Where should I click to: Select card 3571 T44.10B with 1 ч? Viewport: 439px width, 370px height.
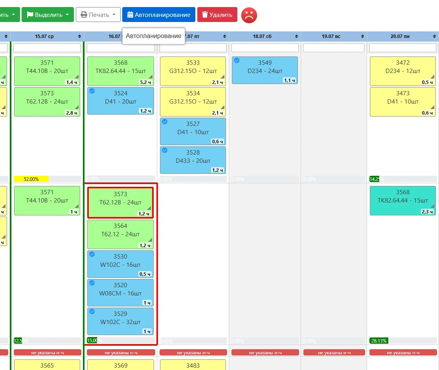(47, 200)
